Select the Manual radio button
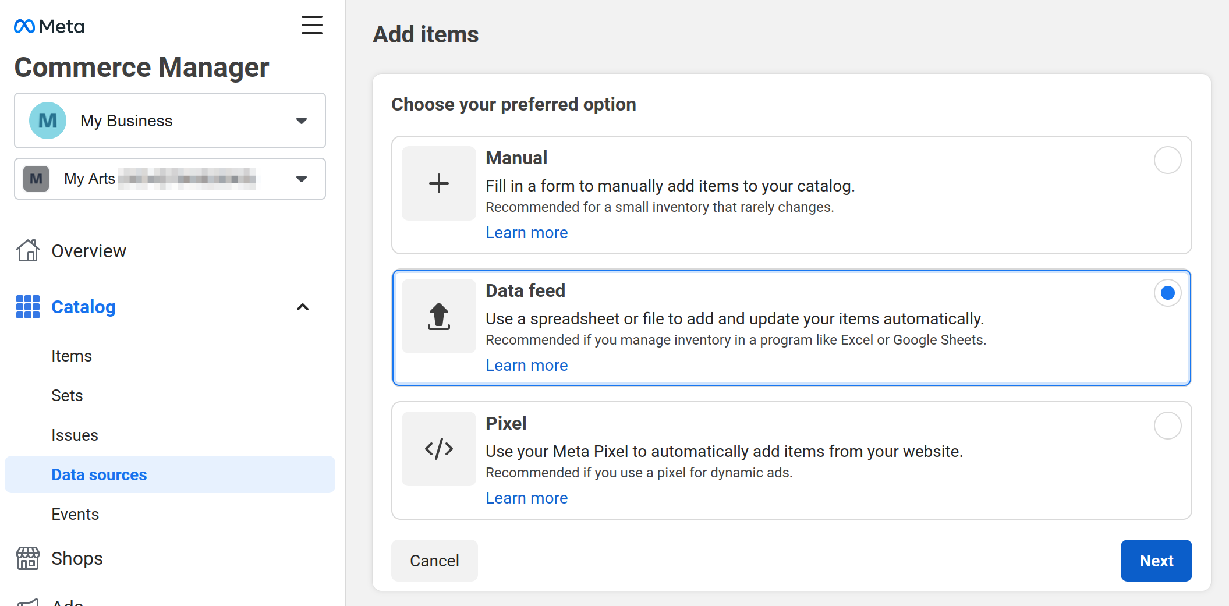 pyautogui.click(x=1167, y=160)
